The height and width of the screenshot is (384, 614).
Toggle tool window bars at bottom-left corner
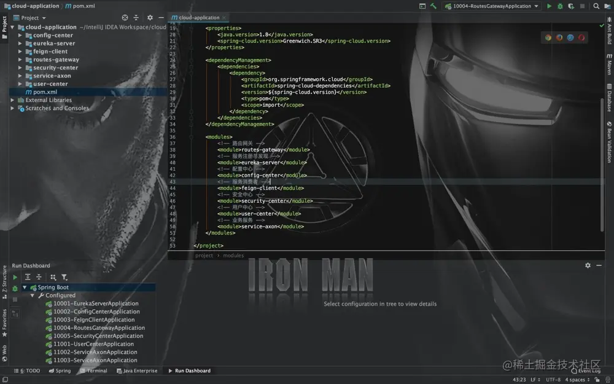click(6, 380)
